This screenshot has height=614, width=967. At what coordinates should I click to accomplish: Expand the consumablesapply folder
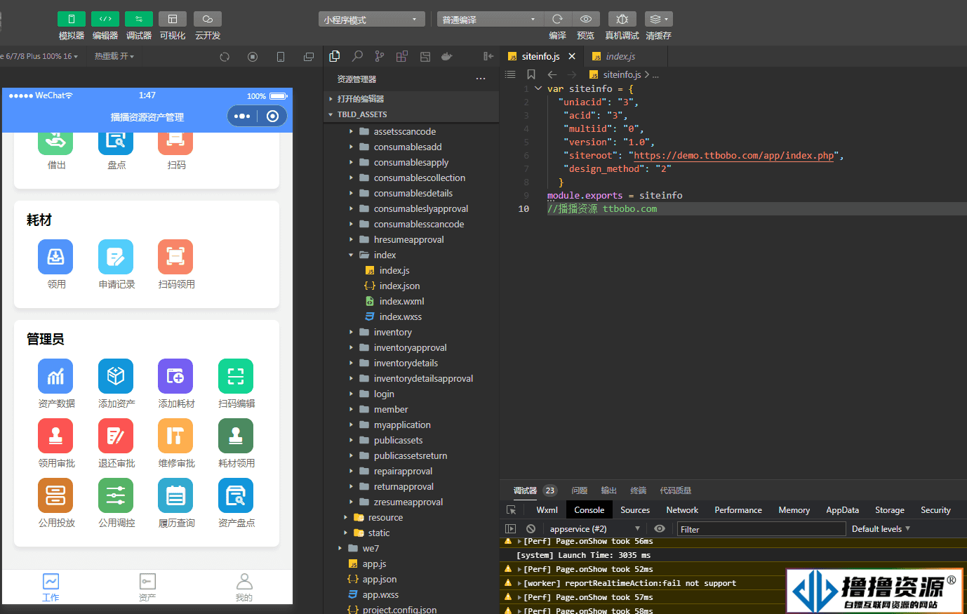411,162
